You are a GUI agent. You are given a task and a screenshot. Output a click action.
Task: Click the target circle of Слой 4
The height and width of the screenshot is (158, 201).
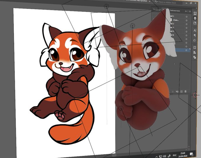click(187, 32)
